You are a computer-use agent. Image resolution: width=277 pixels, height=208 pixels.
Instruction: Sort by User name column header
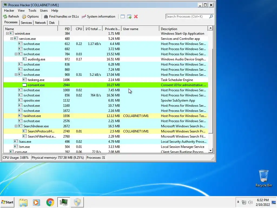(140, 29)
